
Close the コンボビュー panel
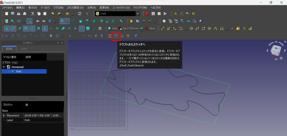point(62,43)
